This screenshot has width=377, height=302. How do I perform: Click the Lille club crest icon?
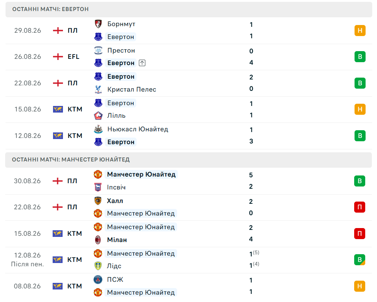coord(98,116)
